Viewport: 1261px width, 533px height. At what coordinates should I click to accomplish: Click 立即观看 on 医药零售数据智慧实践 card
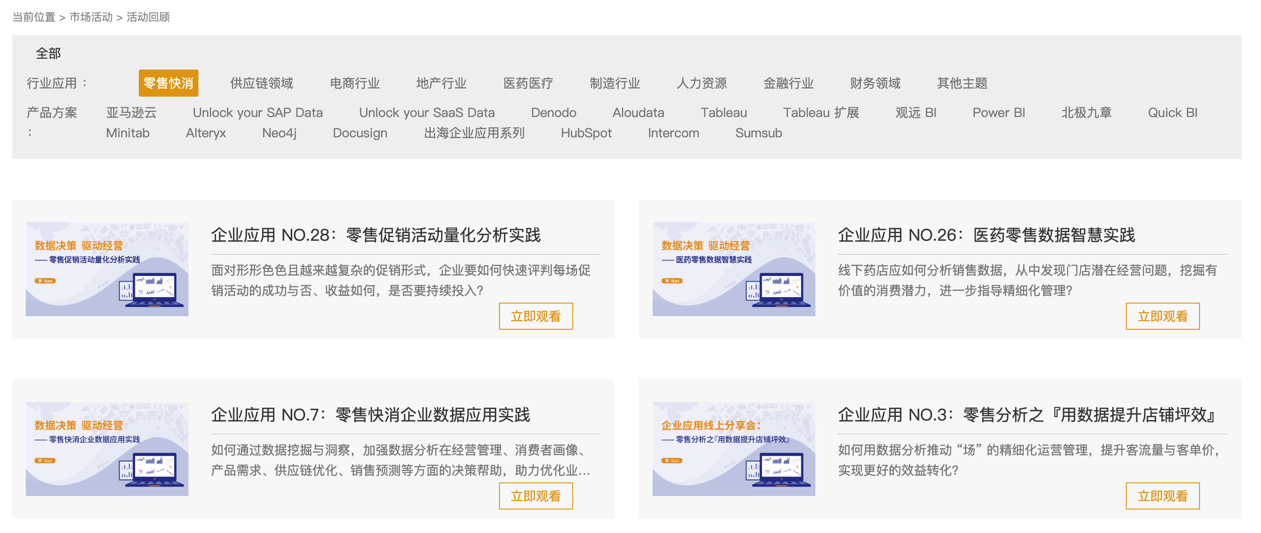(1162, 316)
